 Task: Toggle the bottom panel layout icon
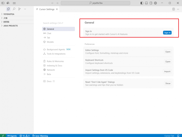(x=146, y=3)
